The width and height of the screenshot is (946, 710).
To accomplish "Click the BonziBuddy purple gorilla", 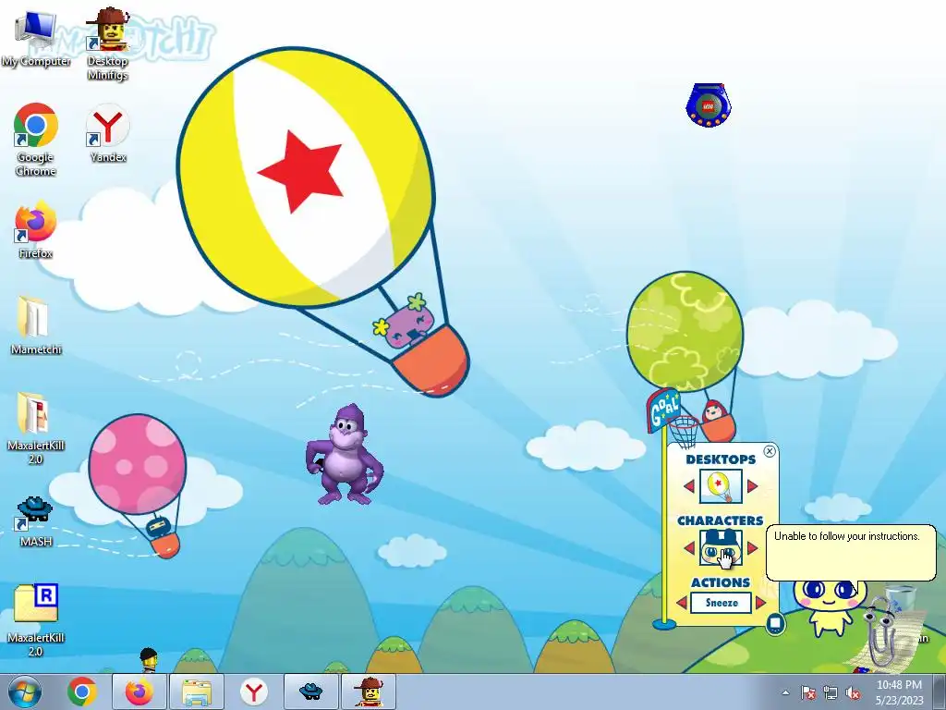I will pos(345,455).
